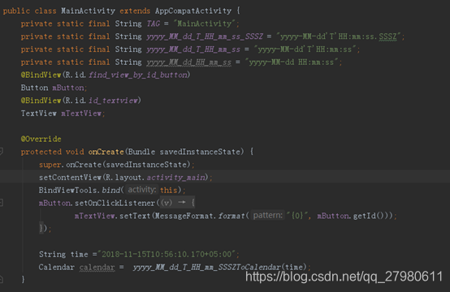450x292 pixels.
Task: Click the underlined constant yyyy_MM_dd_HH_mm_ss
Action: coord(188,62)
